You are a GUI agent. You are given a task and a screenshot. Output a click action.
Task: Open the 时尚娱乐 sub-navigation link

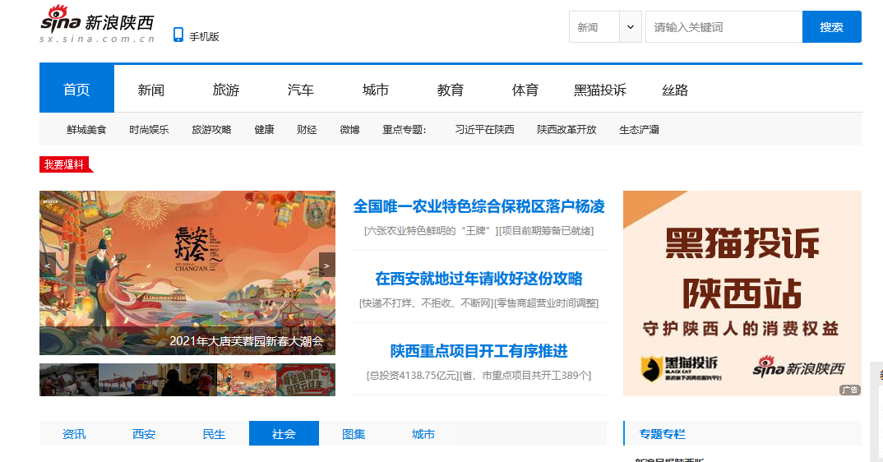(150, 130)
